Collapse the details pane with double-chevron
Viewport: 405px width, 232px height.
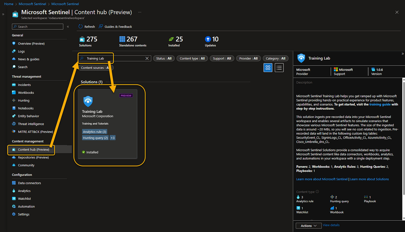click(x=402, y=54)
